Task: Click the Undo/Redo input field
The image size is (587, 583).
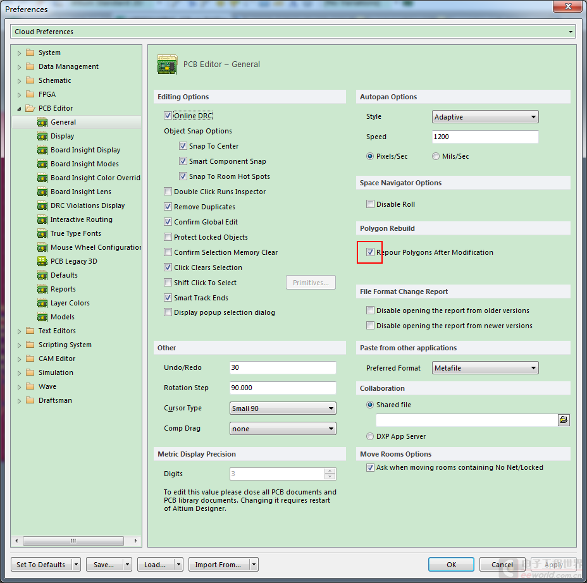Action: (x=283, y=367)
